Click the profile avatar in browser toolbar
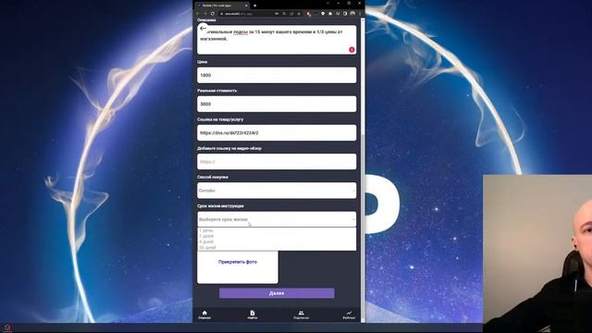 click(x=352, y=14)
